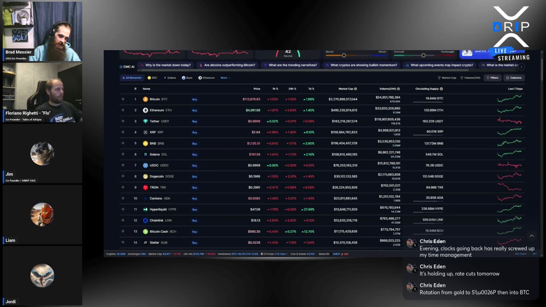Click the TRON coin logo icon

(x=145, y=187)
